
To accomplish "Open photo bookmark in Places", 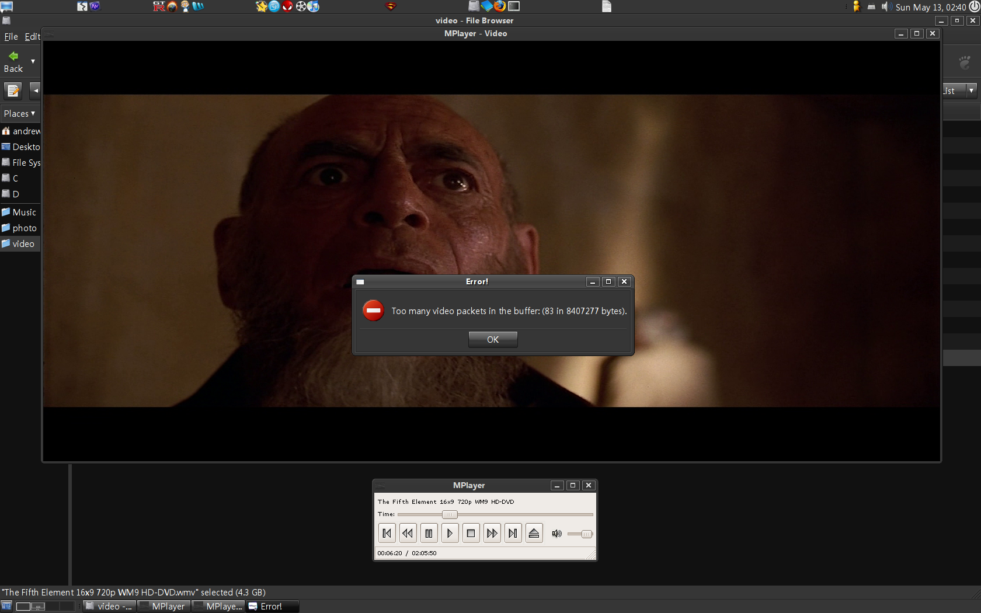I will pyautogui.click(x=20, y=228).
